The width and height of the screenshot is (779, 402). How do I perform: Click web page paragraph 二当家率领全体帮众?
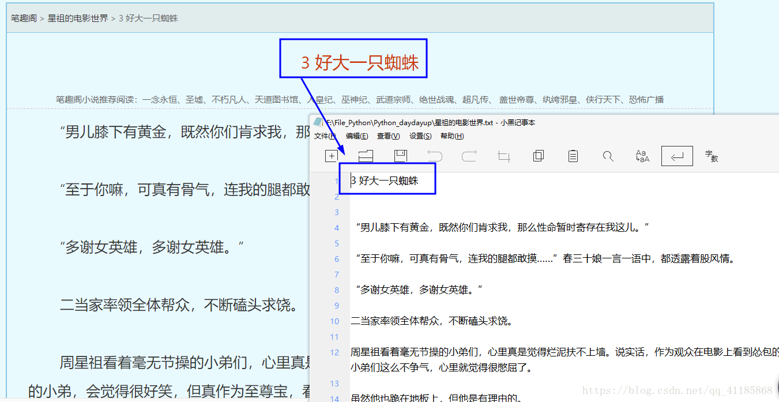179,305
